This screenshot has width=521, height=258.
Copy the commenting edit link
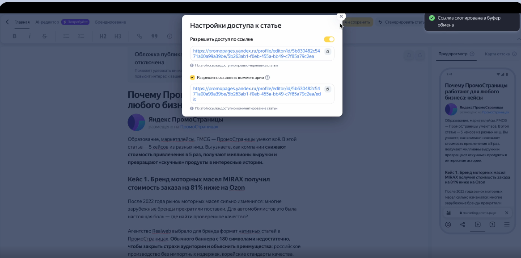[327, 89]
